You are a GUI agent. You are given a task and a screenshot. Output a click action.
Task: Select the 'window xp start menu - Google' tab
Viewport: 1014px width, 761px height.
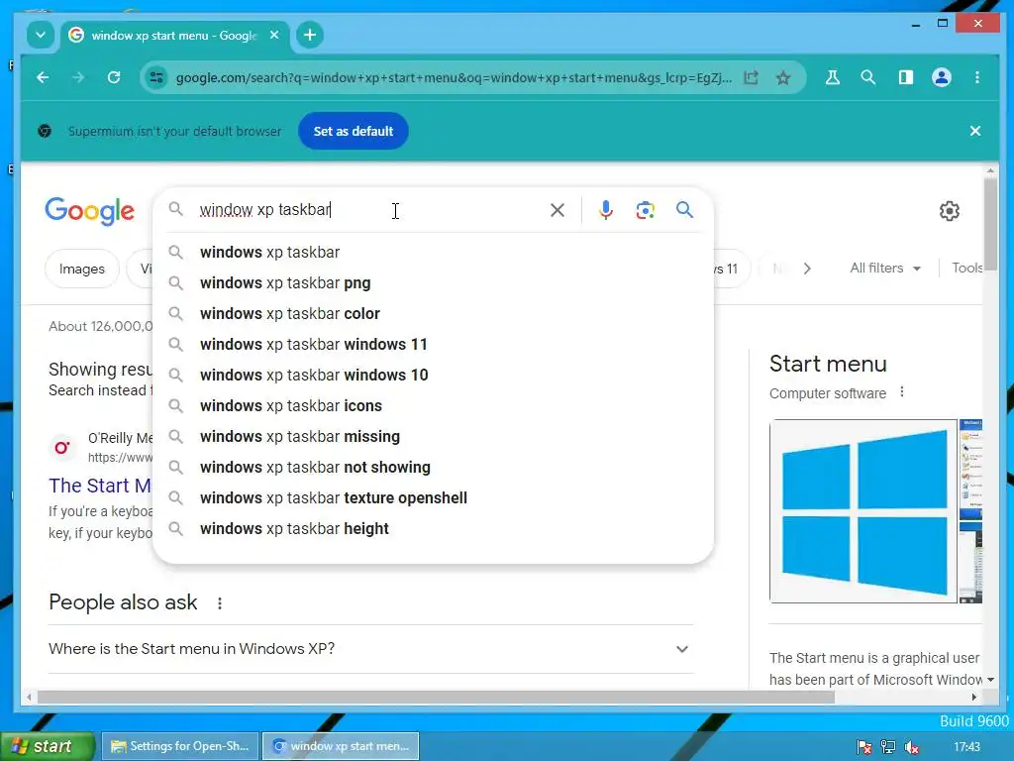tap(174, 36)
